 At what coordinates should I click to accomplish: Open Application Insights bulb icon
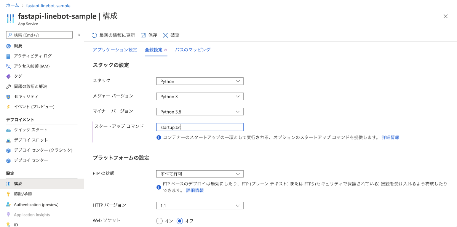[x=8, y=215]
